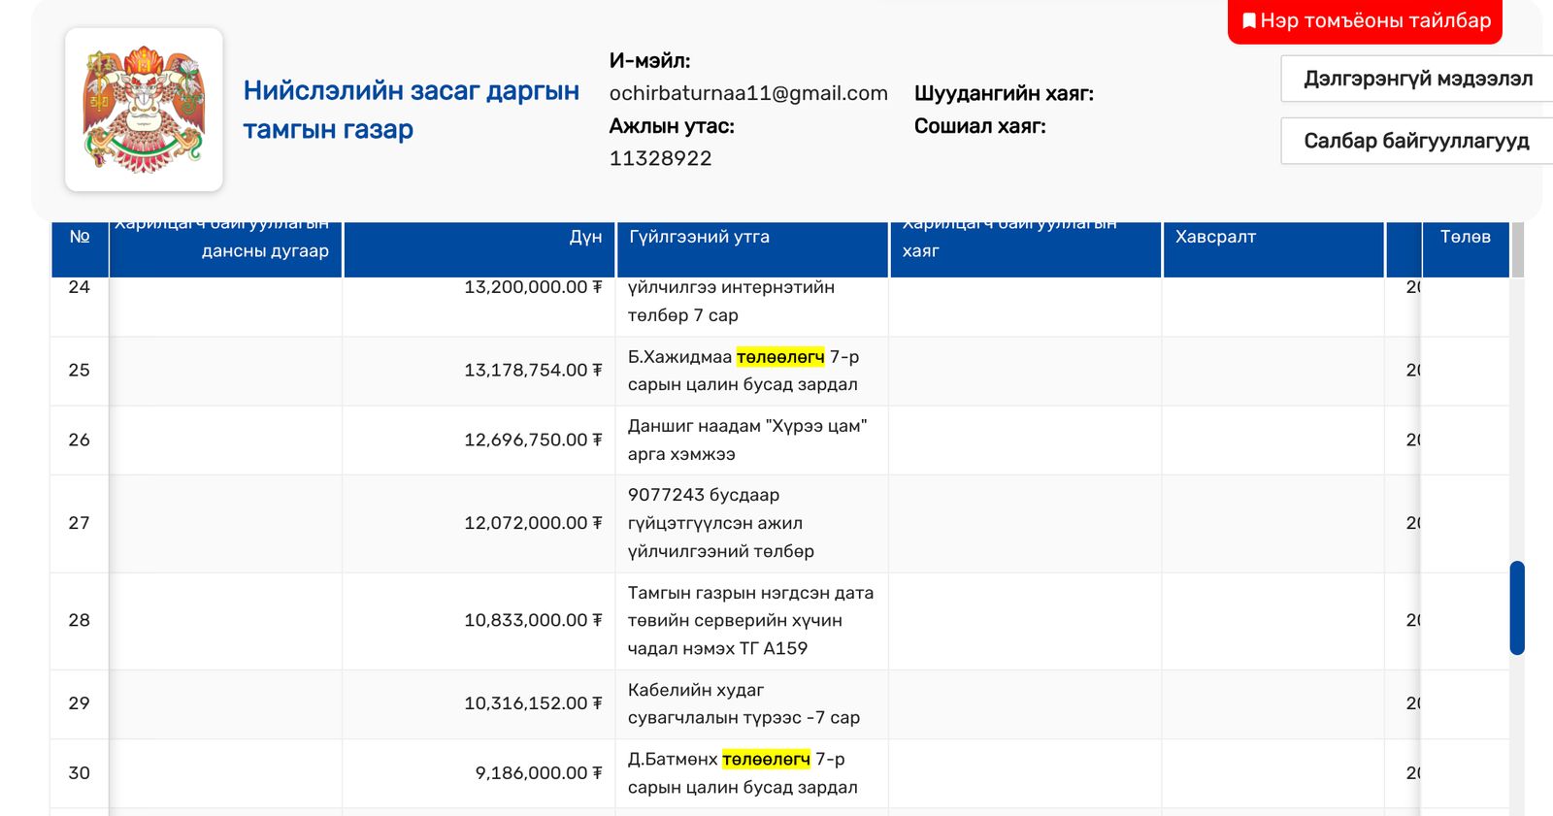
Task: Sort by the Дүн column header
Action: click(585, 237)
